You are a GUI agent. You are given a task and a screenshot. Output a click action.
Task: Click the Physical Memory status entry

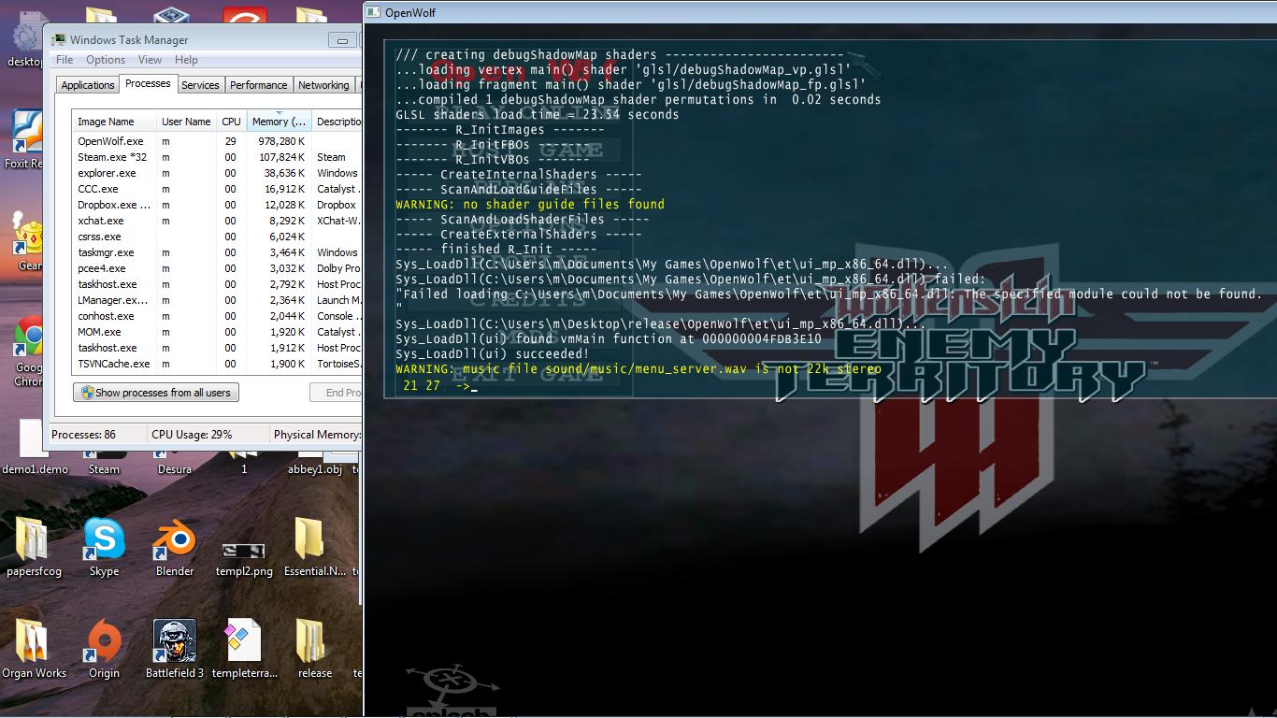click(316, 435)
